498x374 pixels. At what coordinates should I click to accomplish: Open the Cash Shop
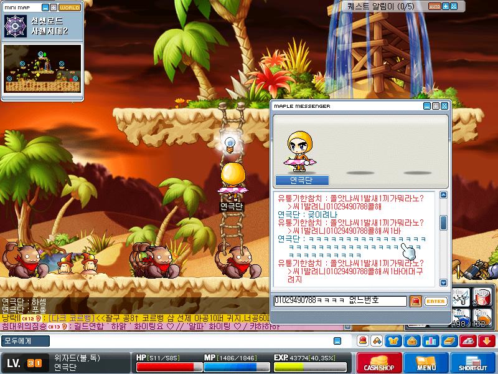379,363
